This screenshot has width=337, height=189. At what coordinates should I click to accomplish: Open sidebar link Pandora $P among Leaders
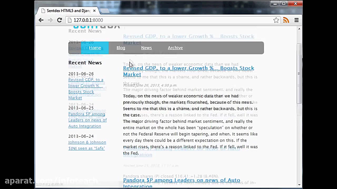click(87, 120)
